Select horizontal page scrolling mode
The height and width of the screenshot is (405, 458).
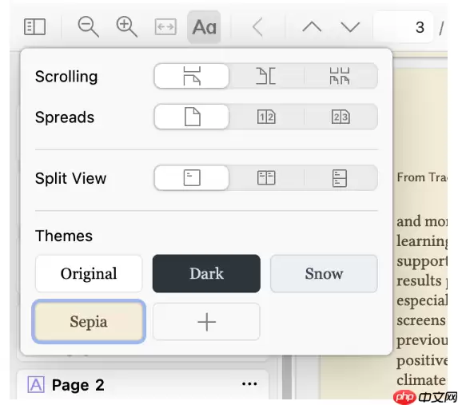[x=266, y=76]
